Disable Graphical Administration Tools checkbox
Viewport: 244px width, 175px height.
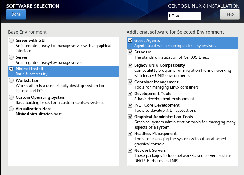[x=130, y=117]
